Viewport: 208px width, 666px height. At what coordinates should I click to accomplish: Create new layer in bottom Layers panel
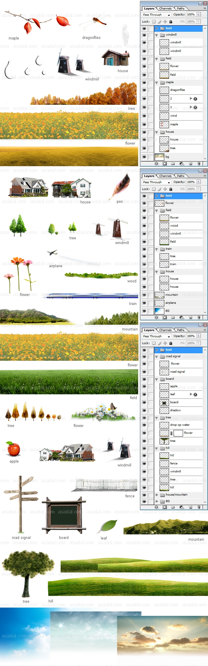point(190,507)
